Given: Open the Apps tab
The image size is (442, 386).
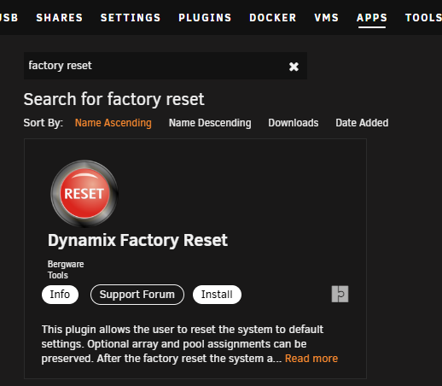Looking at the screenshot, I should click(372, 18).
